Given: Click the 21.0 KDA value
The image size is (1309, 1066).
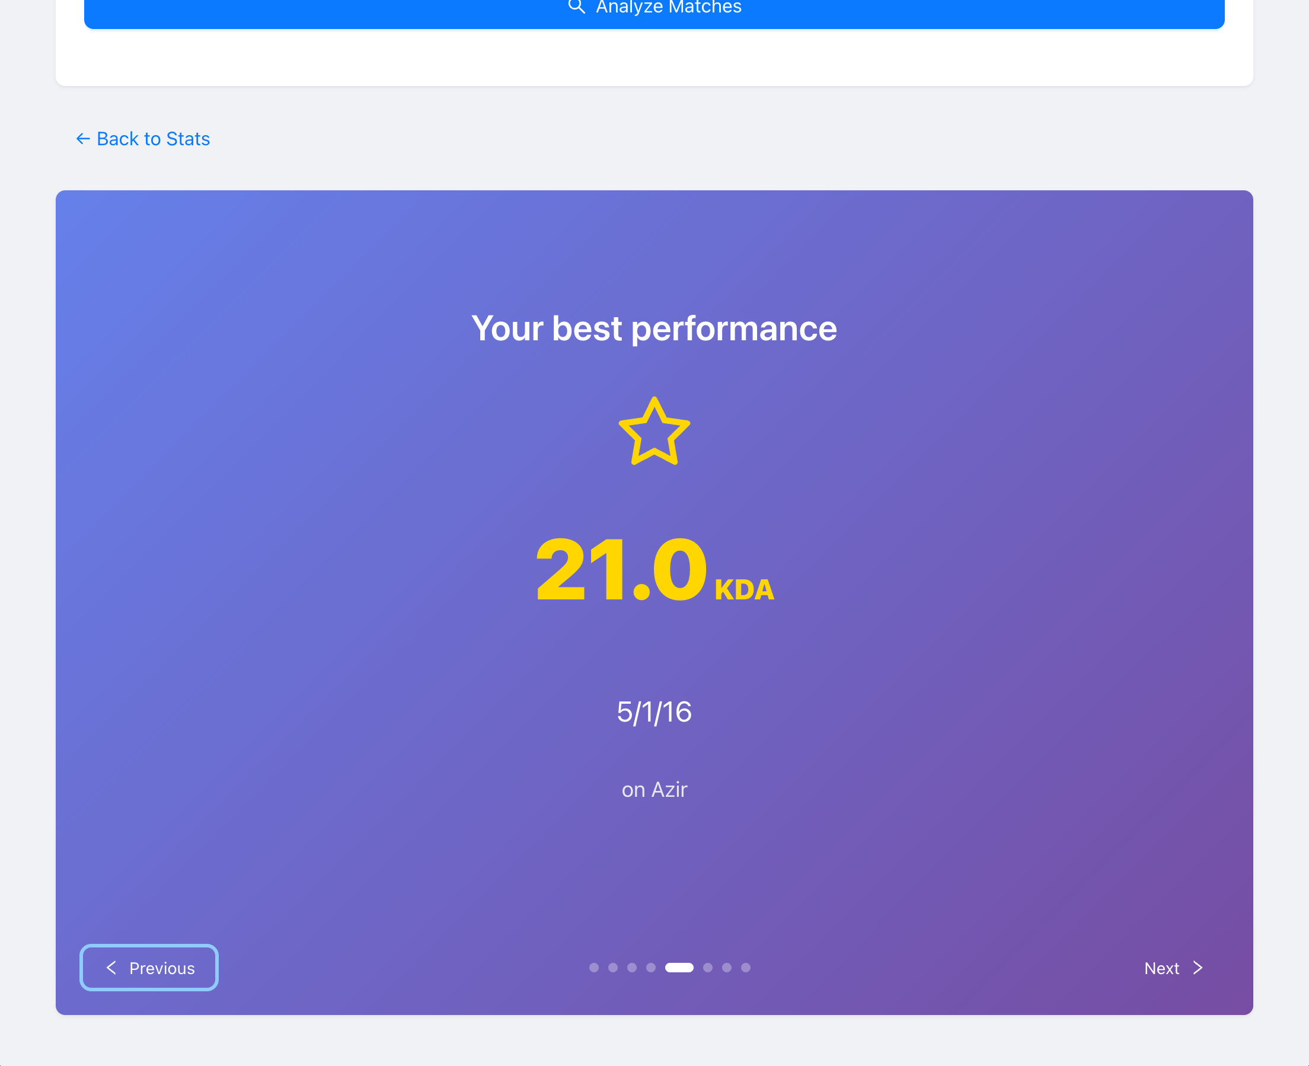Looking at the screenshot, I should (x=654, y=569).
